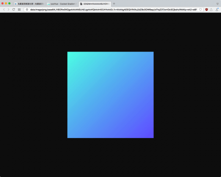Click the red close window button
The width and height of the screenshot is (221, 177).
point(3,3)
